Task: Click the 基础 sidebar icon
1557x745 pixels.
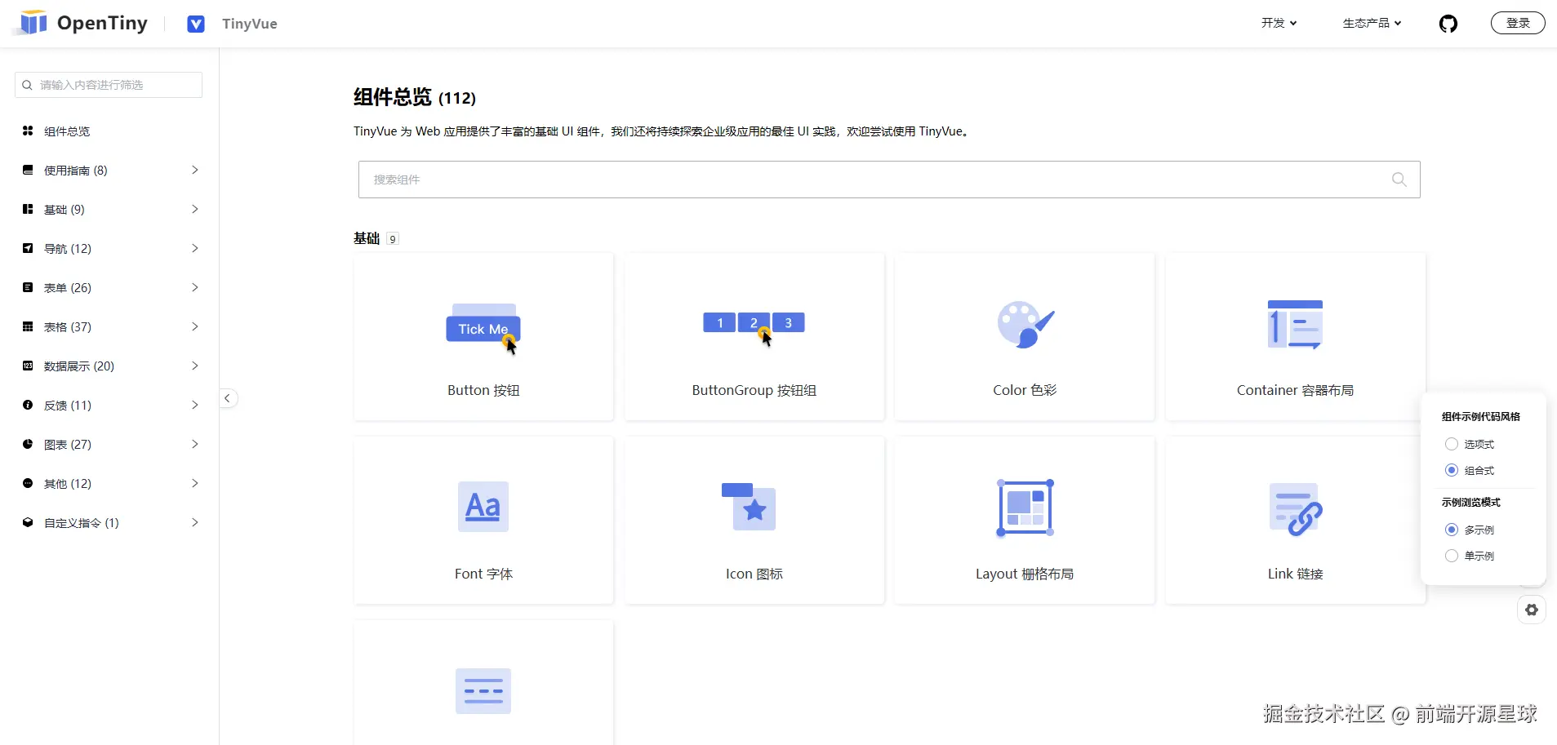Action: [x=28, y=209]
